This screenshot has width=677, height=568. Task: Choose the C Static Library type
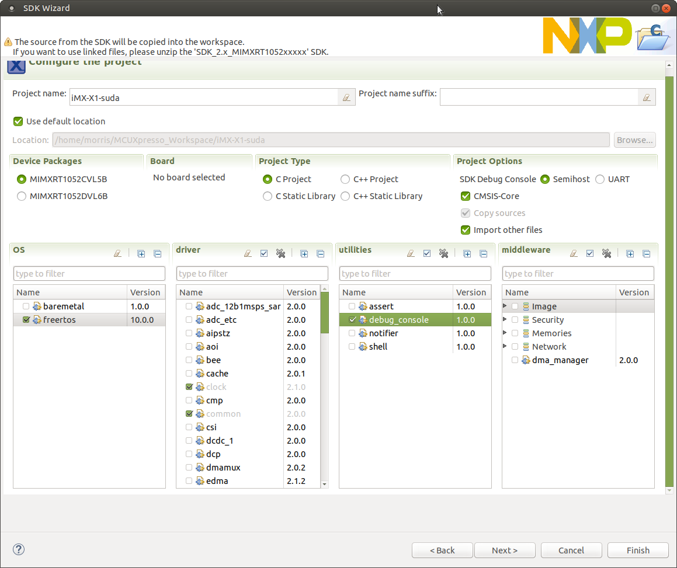[268, 196]
